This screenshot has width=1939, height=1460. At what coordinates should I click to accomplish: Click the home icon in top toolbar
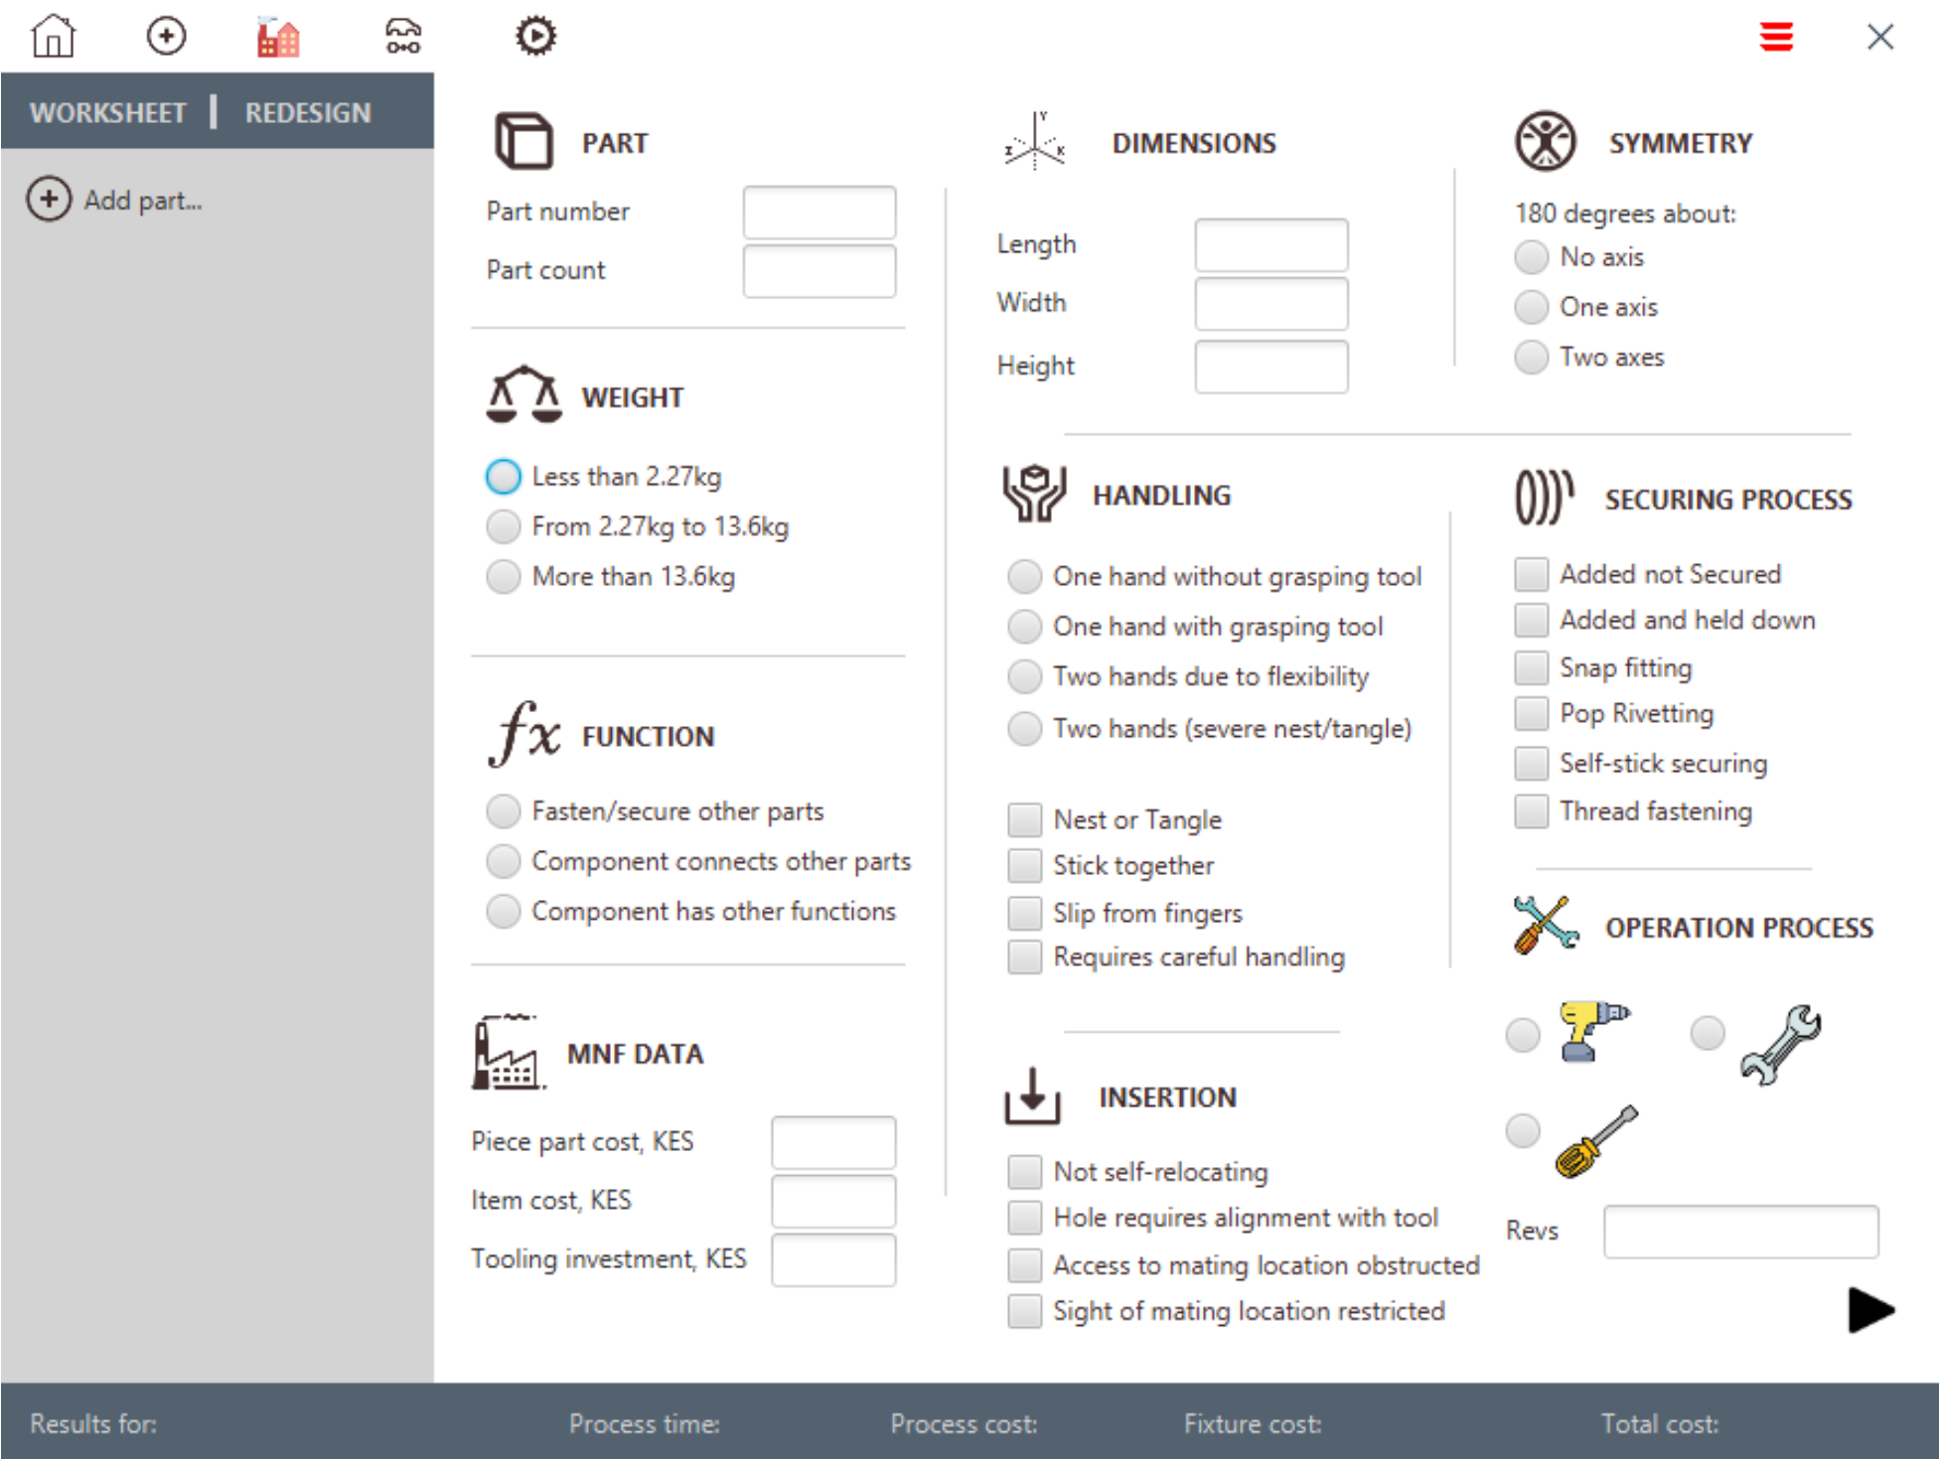(53, 37)
